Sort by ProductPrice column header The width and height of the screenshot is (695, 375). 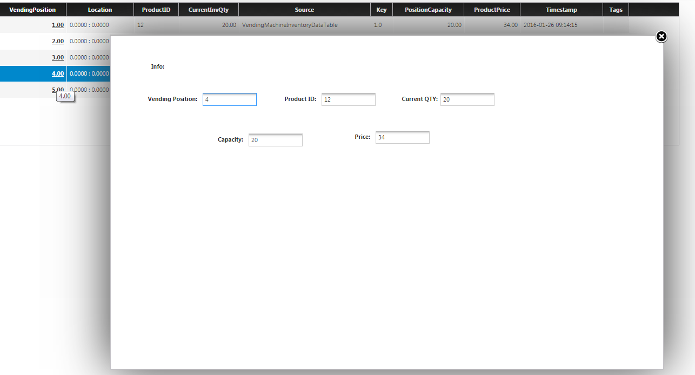tap(492, 10)
